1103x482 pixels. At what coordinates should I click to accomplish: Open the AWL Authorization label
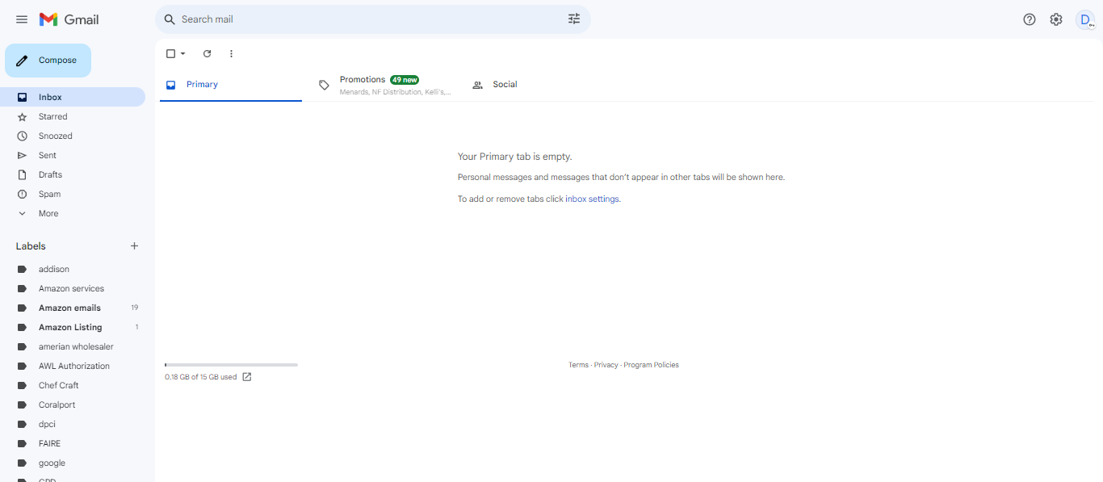click(73, 367)
